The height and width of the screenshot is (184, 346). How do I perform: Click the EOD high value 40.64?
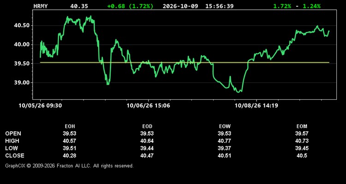coord(147,141)
